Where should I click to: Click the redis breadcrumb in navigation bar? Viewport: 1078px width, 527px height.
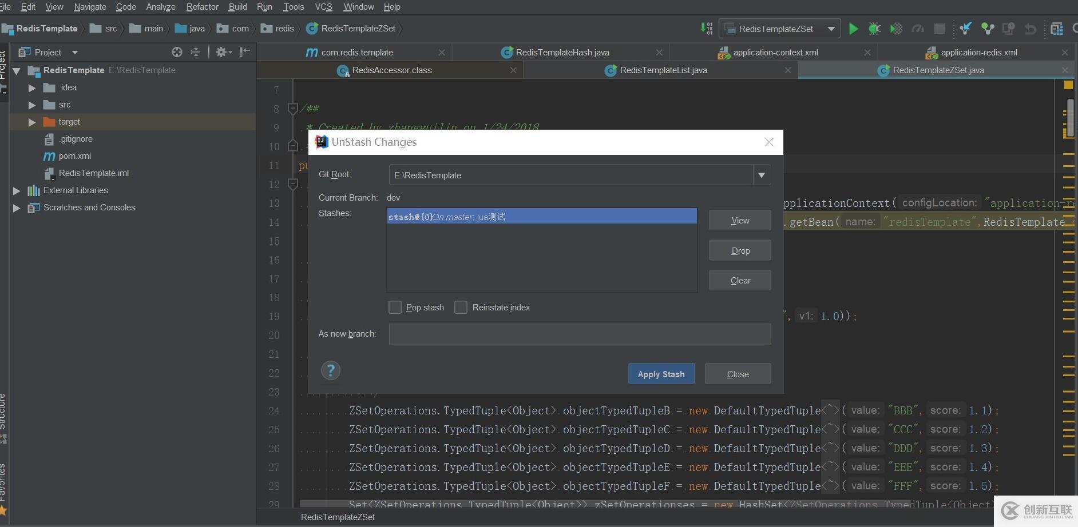click(x=278, y=29)
